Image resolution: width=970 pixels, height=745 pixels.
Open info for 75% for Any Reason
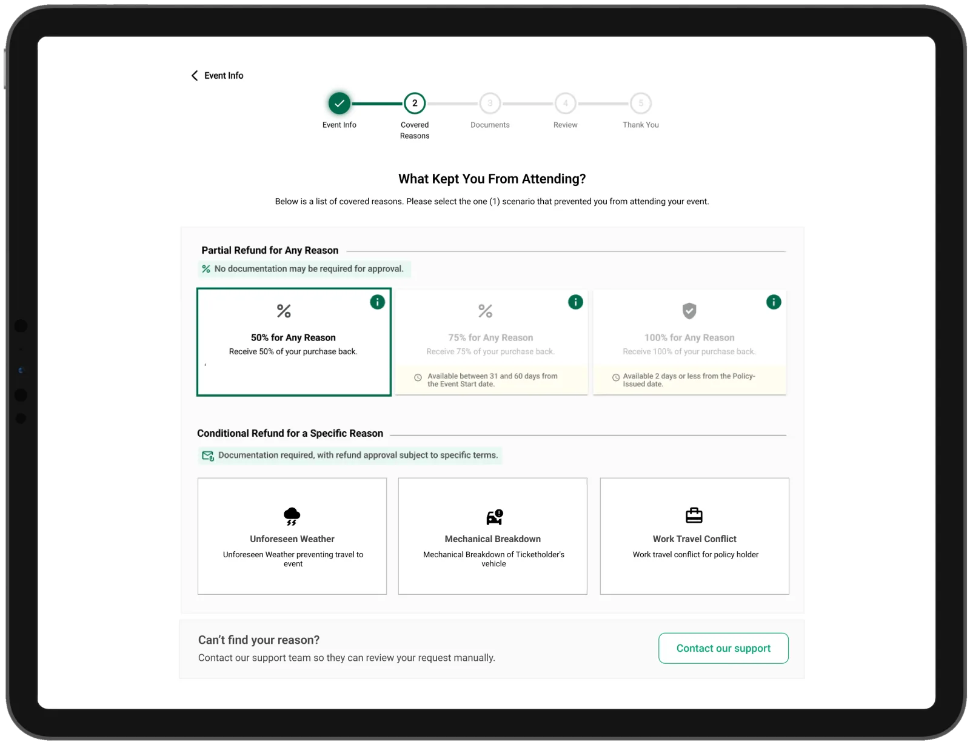point(575,302)
